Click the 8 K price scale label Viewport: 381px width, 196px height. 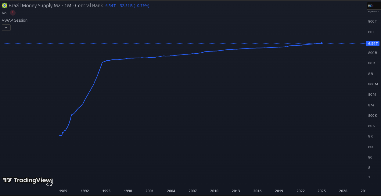(x=371, y=136)
